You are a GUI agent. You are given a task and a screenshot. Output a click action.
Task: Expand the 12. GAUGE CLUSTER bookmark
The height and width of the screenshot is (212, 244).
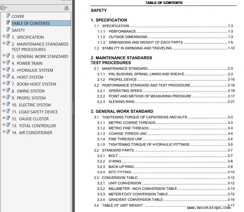[4, 118]
